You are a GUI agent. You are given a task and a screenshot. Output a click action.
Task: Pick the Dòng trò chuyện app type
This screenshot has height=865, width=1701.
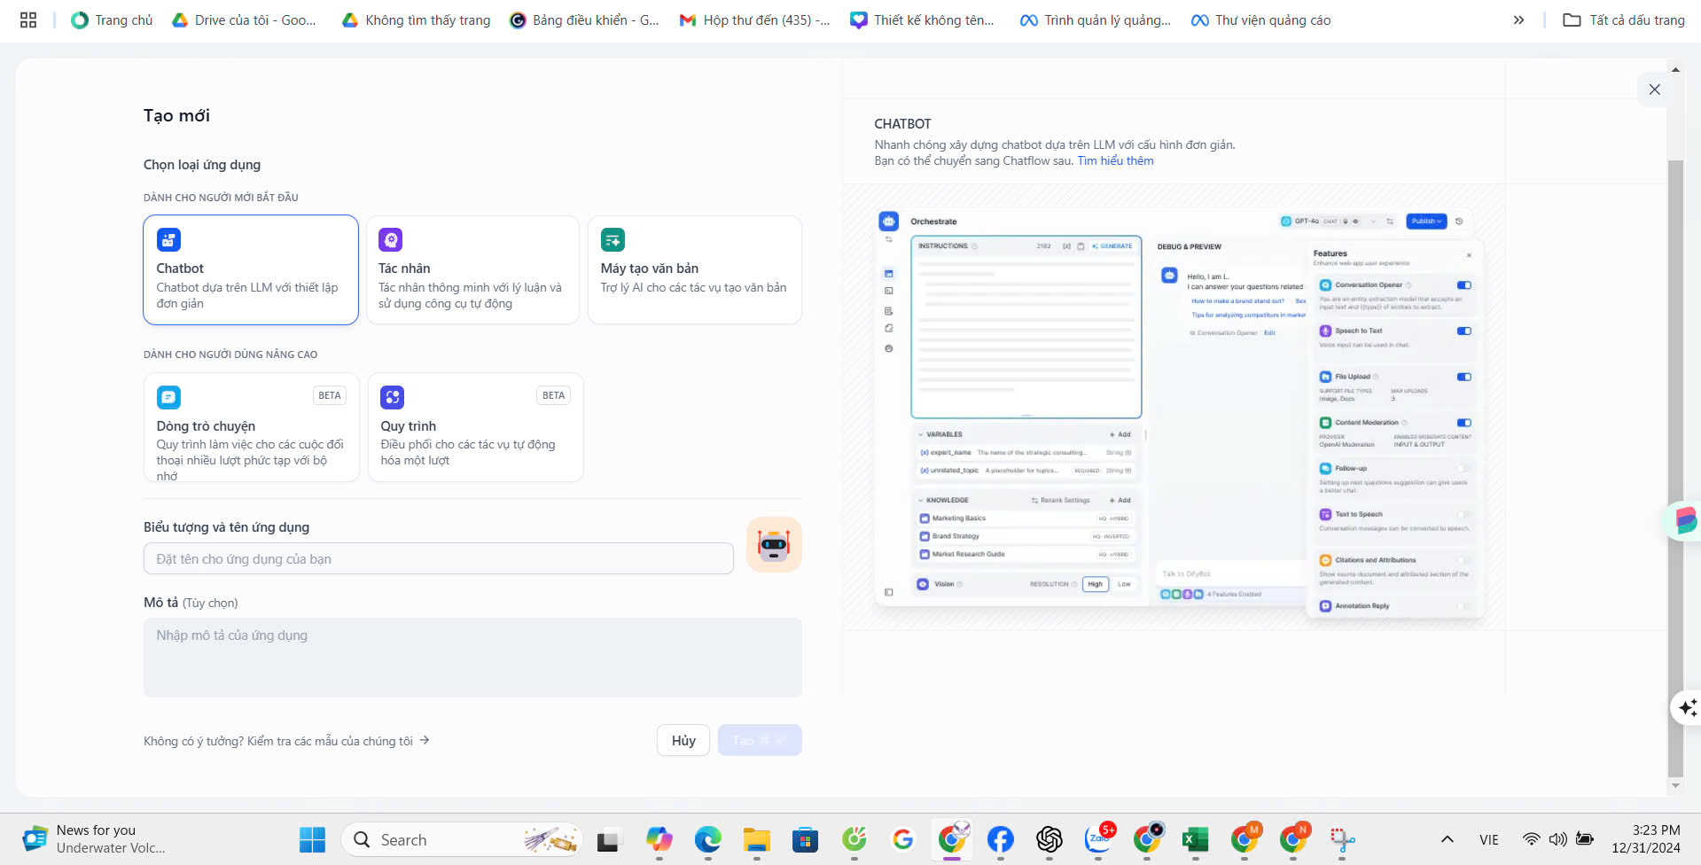coord(251,427)
